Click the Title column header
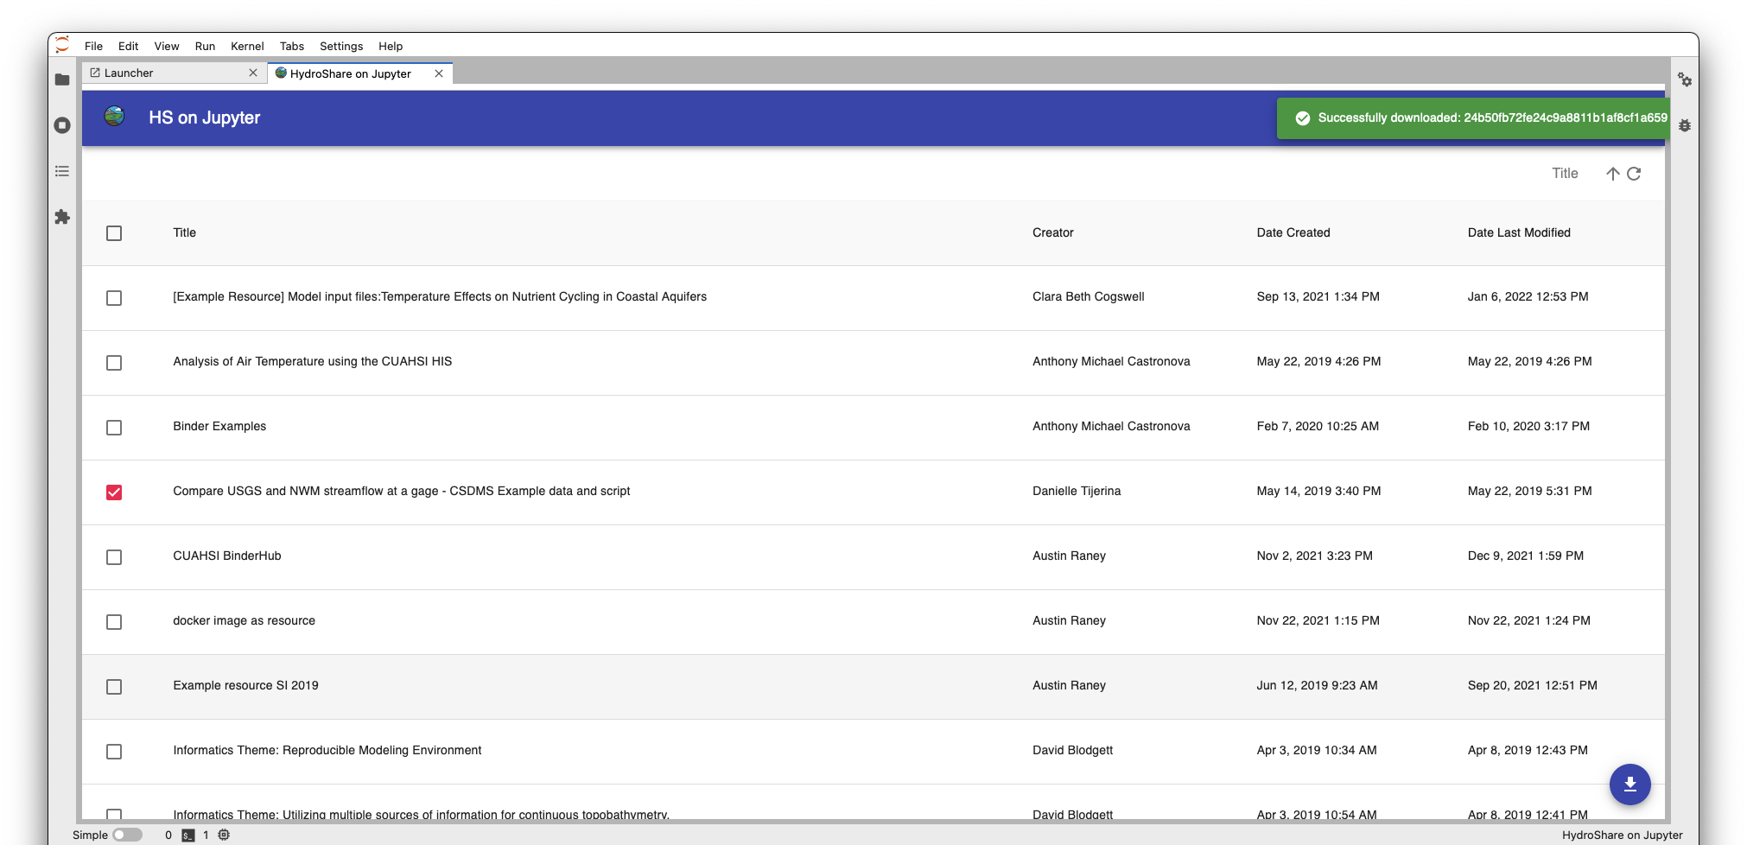 pos(184,232)
